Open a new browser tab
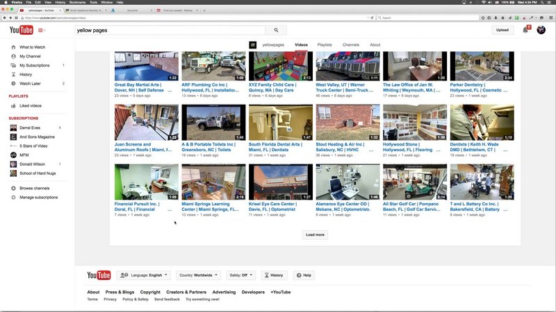The height and width of the screenshot is (312, 556). [x=204, y=10]
